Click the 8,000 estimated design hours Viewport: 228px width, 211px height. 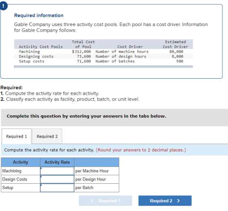coord(178,56)
